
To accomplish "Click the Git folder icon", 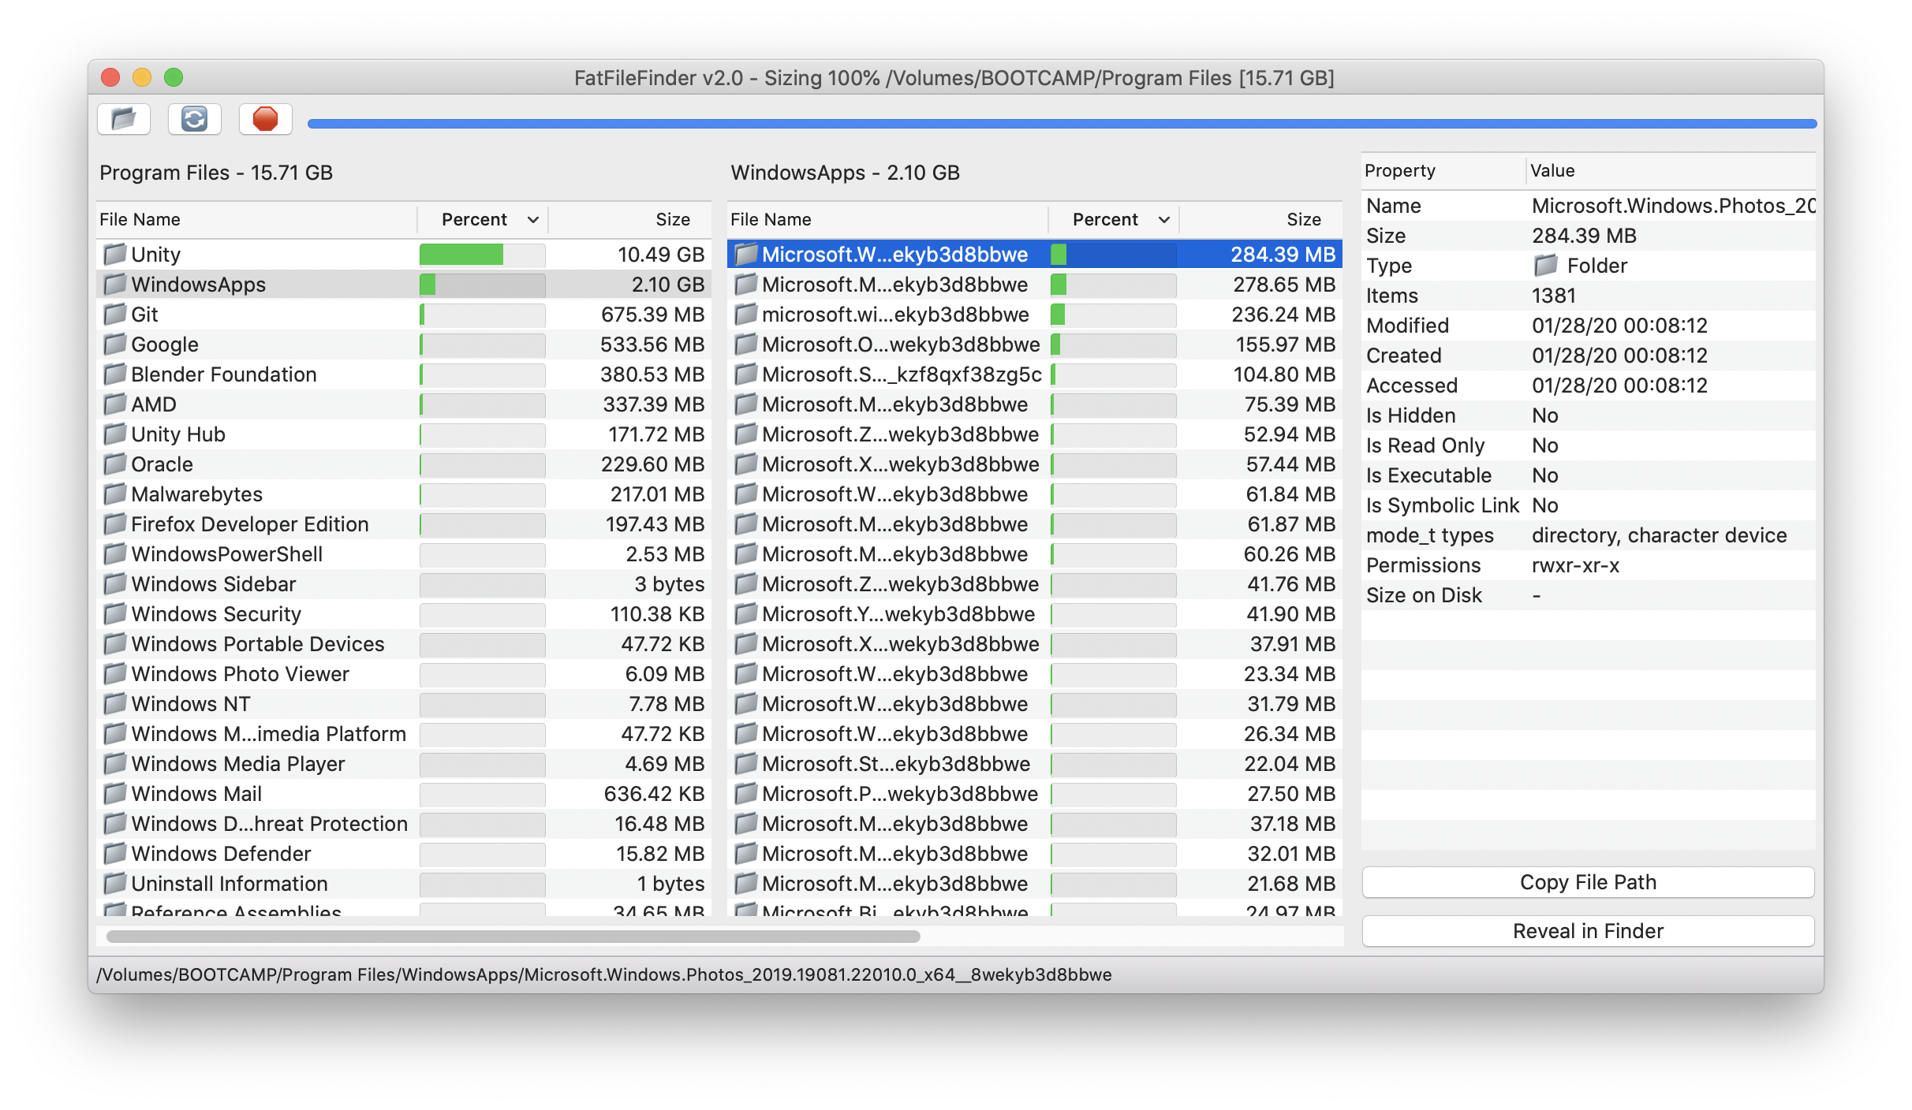I will pos(115,314).
